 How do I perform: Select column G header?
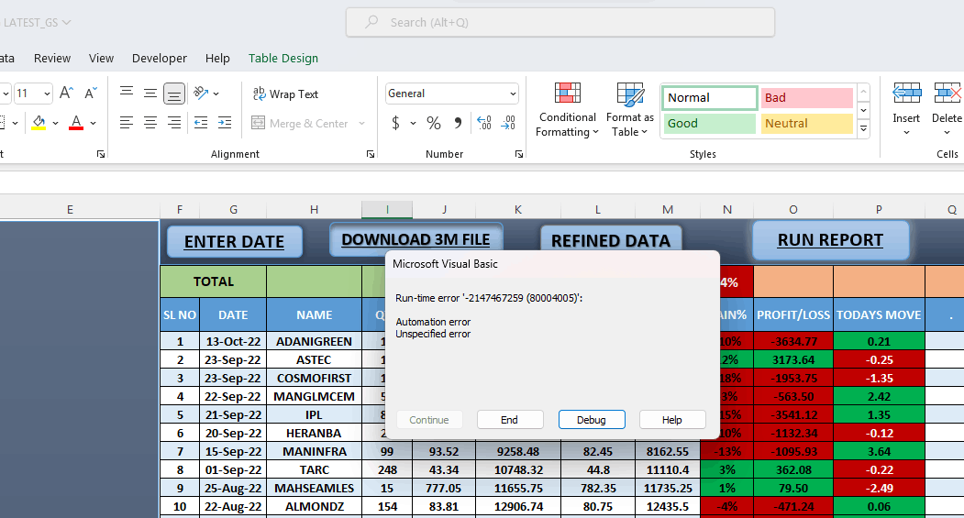[x=234, y=210]
